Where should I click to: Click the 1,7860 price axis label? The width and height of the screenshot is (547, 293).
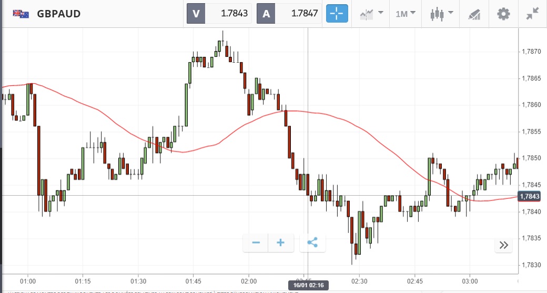pos(531,105)
